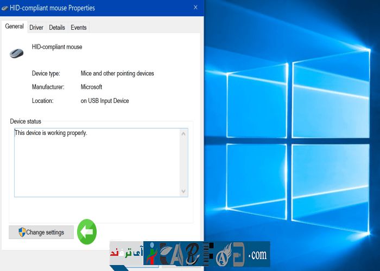
Task: Click the Device status scroll up arrow
Action: coord(183,133)
